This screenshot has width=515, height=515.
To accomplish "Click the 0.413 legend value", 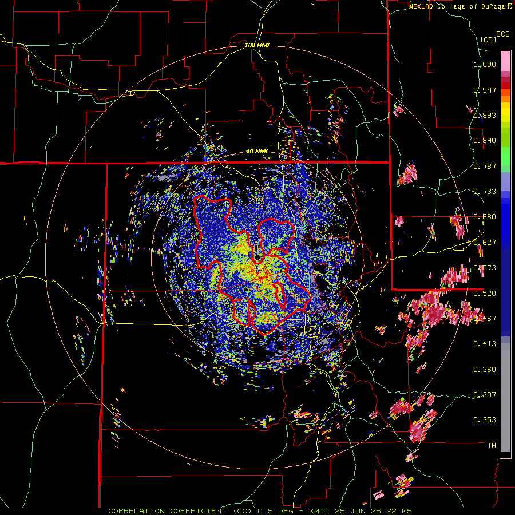I will 485,344.
